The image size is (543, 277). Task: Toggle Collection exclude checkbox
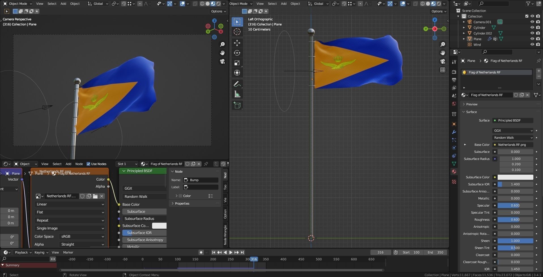click(x=527, y=16)
